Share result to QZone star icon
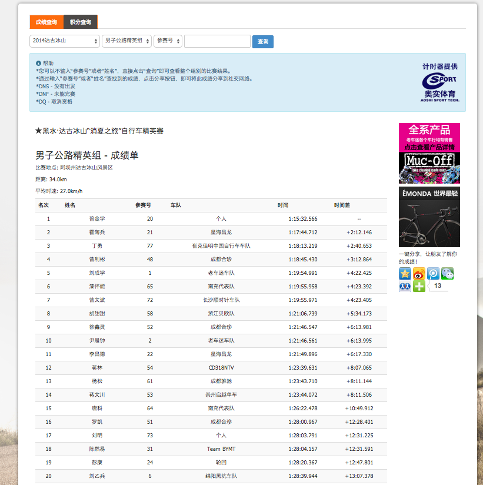This screenshot has width=483, height=485. point(405,274)
